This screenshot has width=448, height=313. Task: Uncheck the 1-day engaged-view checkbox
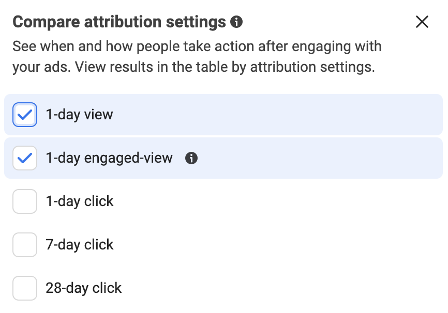(x=25, y=158)
